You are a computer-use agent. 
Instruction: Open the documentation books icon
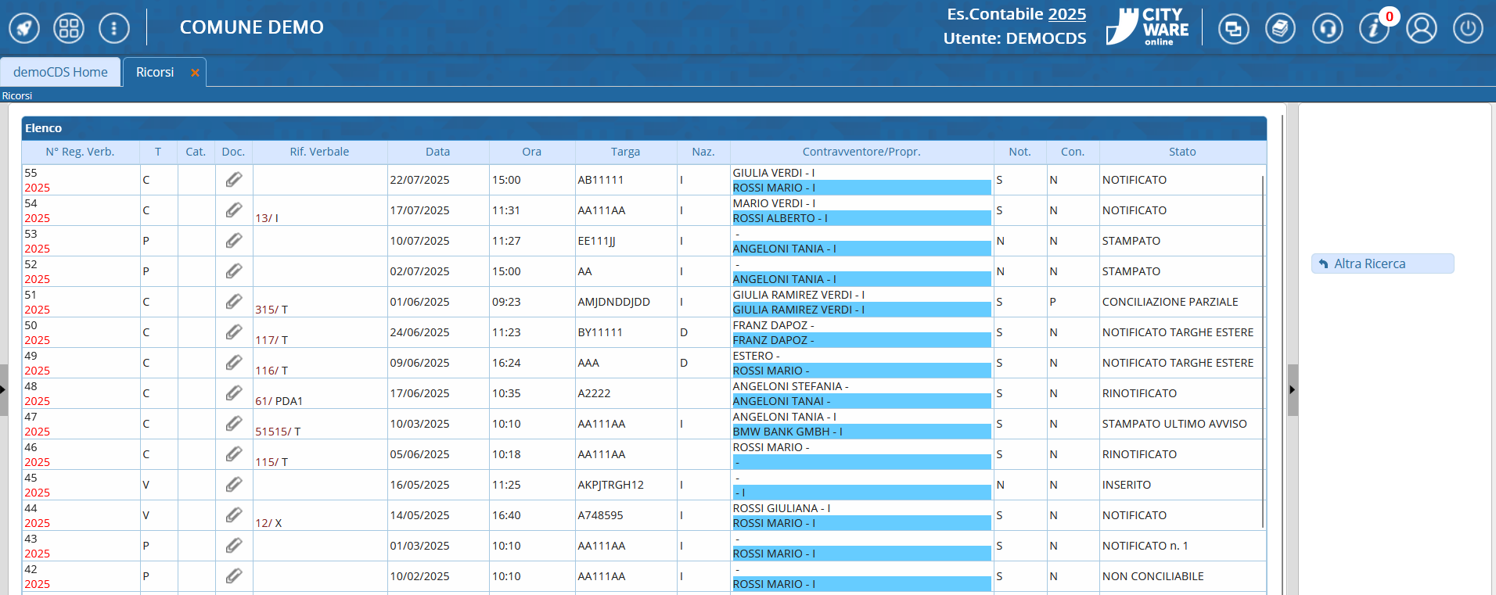1281,29
